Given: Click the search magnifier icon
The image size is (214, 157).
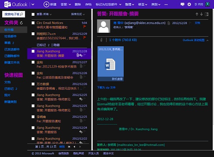Looking at the screenshot, I should pyautogui.click(x=21, y=14).
